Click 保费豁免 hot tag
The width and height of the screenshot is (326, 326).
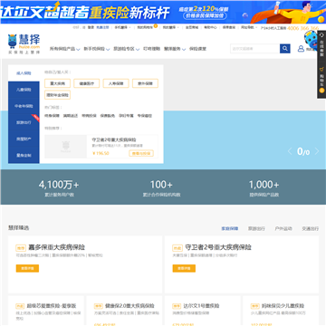point(108,116)
